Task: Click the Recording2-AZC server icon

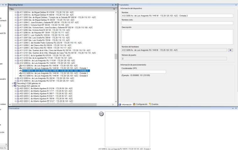Action: point(15,86)
